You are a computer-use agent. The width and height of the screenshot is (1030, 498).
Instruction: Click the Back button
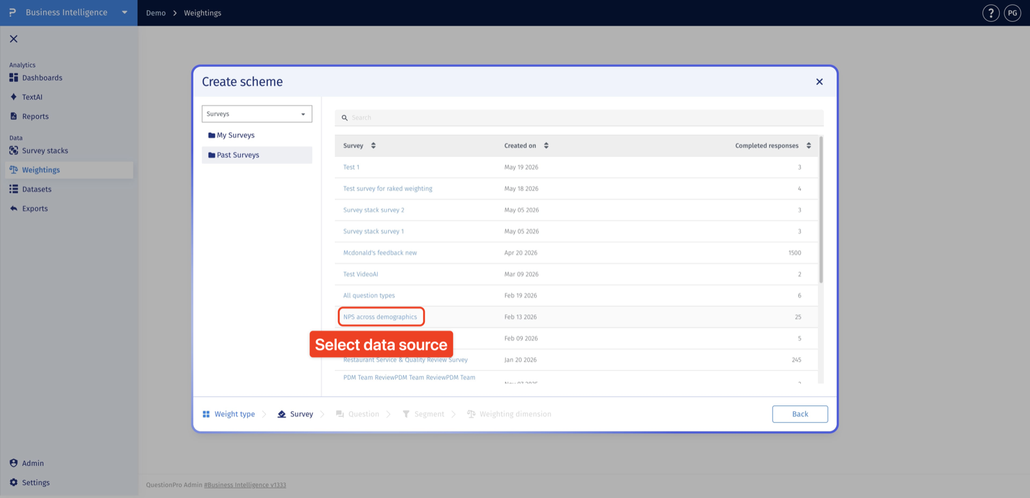click(800, 414)
